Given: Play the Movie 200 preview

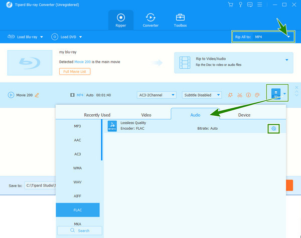Looking at the screenshot, I should click(x=11, y=95).
